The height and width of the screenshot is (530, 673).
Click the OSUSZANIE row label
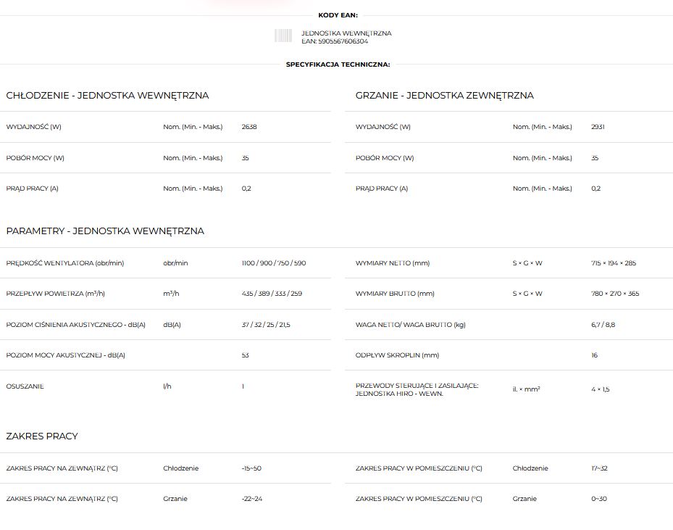click(25, 386)
